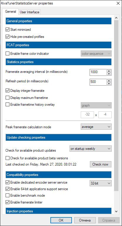The image size is (122, 226).
Task: Toggle Hide pre-created profiles checkbox
Action: (x=7, y=37)
